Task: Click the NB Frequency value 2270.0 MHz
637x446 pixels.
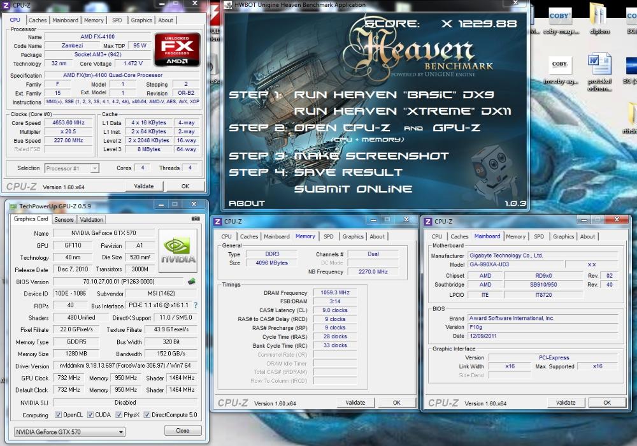Action: point(373,272)
